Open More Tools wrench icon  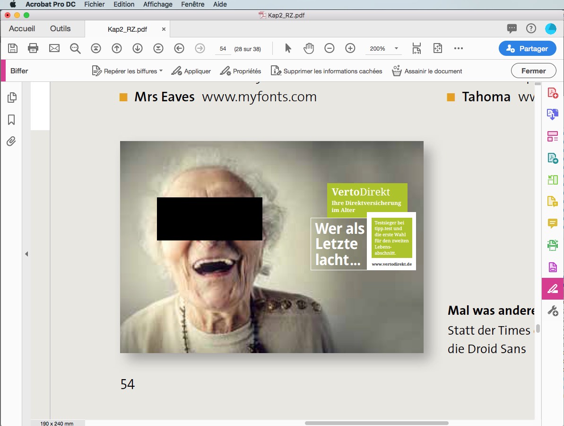click(x=553, y=311)
